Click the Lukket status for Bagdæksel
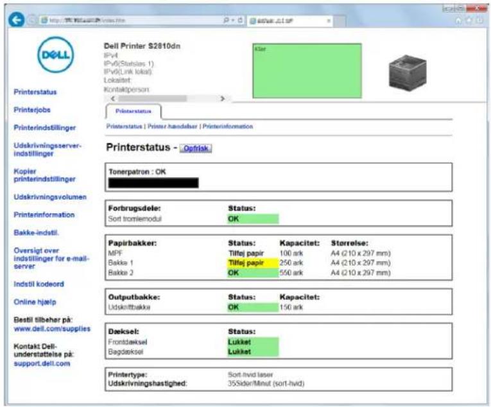Viewport: 491px width, 407px height. click(x=253, y=352)
